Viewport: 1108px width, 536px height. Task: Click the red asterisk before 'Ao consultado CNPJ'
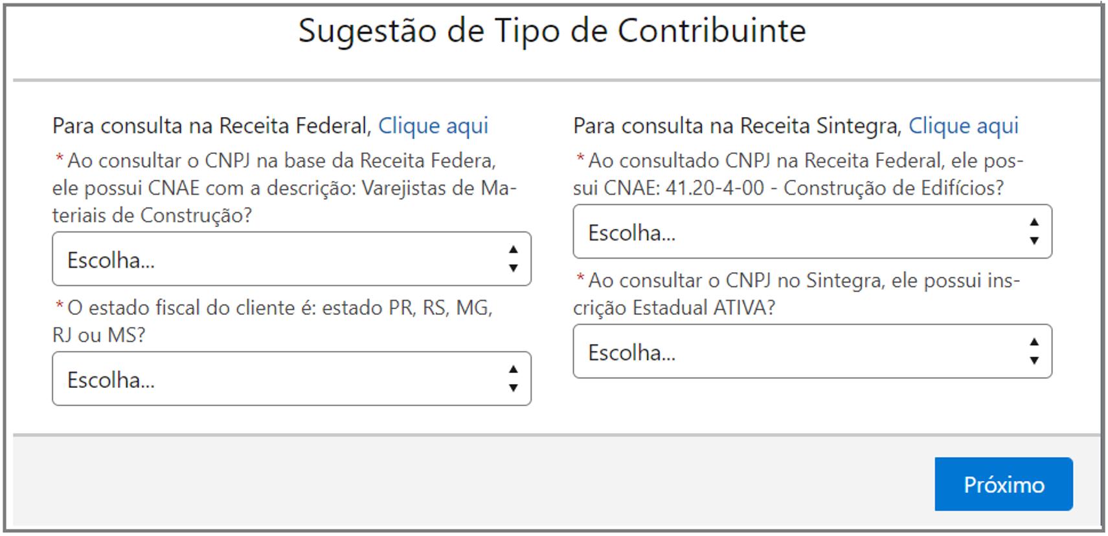(x=580, y=158)
